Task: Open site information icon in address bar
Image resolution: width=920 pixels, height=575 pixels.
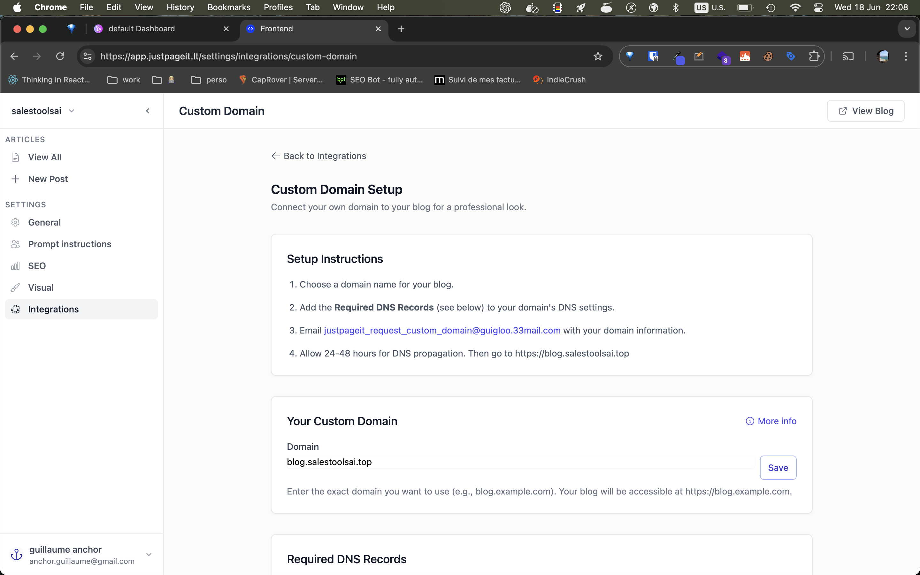Action: tap(88, 56)
